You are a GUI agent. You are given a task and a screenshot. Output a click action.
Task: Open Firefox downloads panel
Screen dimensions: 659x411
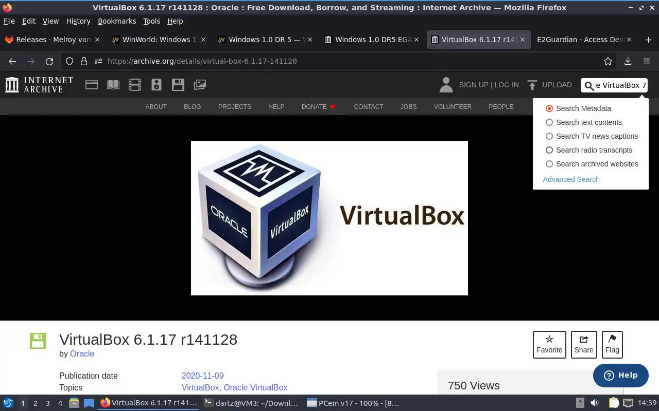click(628, 61)
